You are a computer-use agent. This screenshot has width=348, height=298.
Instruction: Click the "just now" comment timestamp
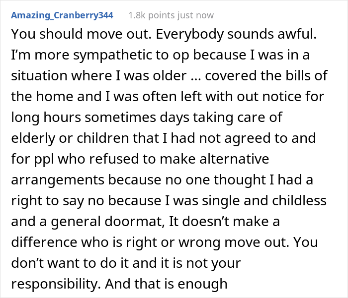[194, 15]
